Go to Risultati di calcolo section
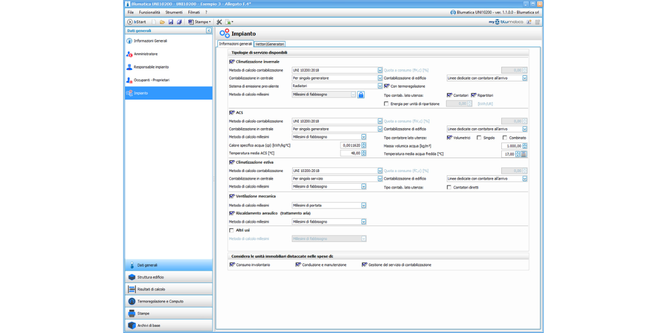 (151, 289)
